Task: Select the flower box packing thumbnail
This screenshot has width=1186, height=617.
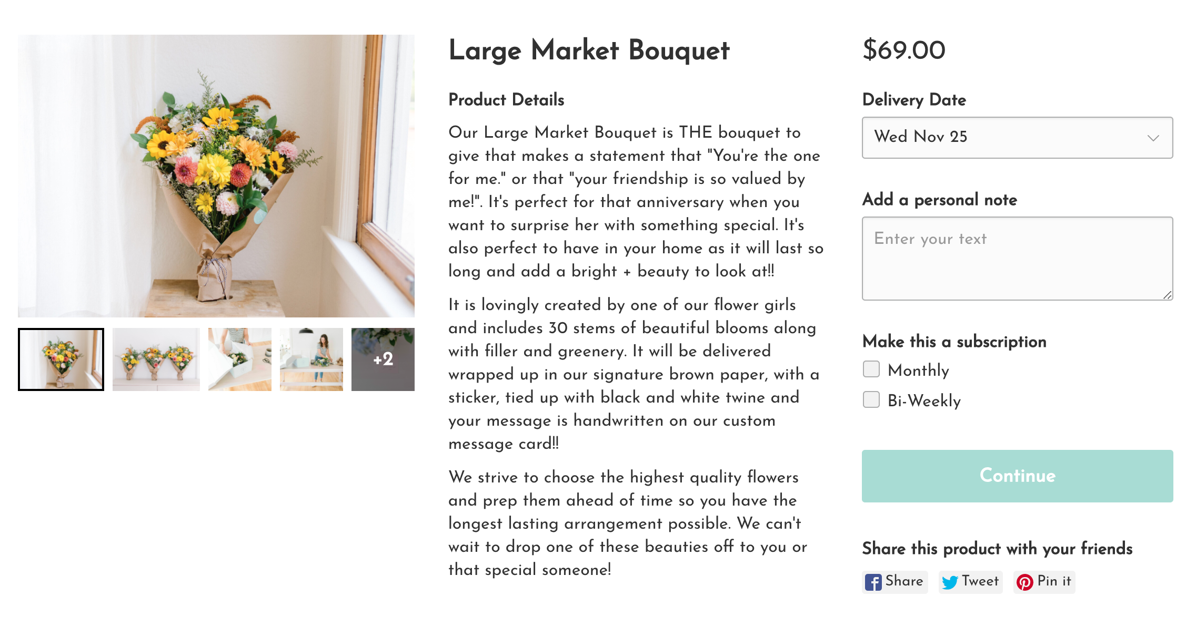Action: [x=240, y=359]
